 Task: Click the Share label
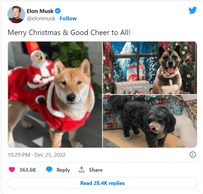click(x=96, y=170)
